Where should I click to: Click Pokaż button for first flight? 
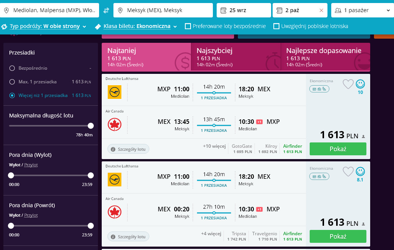tap(338, 149)
